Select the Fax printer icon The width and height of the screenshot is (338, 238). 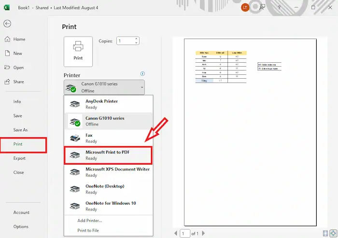[74, 138]
